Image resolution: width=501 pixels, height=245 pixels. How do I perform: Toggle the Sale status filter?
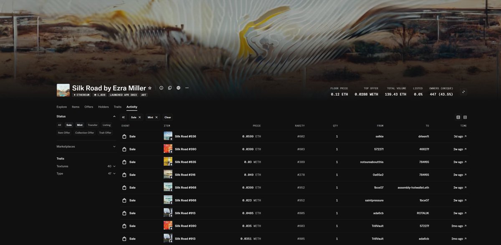point(69,125)
